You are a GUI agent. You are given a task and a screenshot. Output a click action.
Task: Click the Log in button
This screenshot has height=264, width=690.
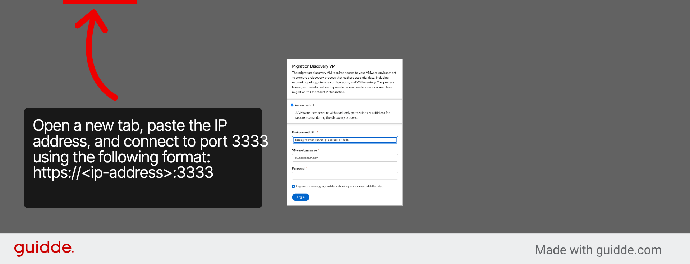coord(300,197)
